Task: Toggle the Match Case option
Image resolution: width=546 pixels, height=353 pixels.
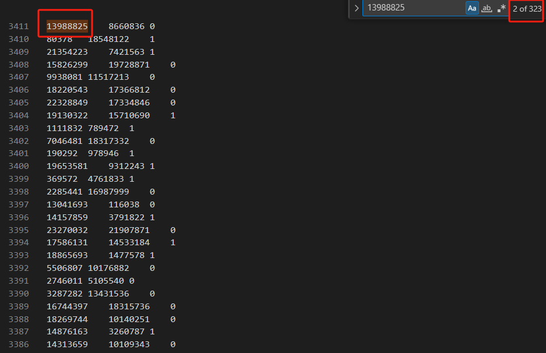Action: (472, 8)
